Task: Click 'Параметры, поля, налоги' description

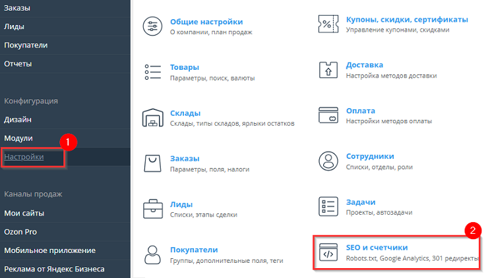Action: pyautogui.click(x=210, y=169)
